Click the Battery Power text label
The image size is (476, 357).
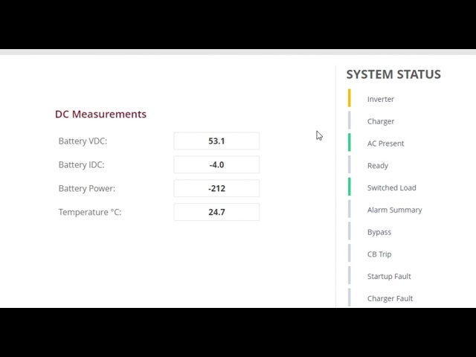[86, 189]
